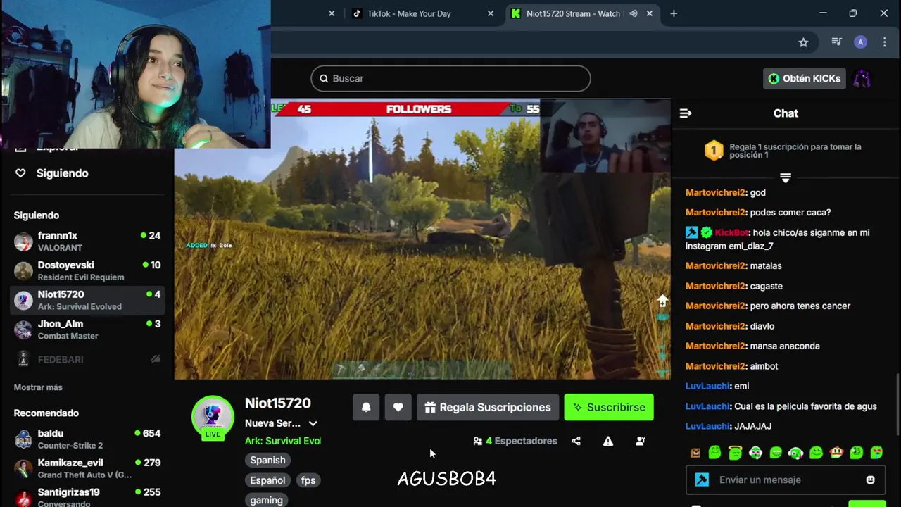The image size is (901, 507).
Task: Click the fps tag
Action: pyautogui.click(x=308, y=480)
